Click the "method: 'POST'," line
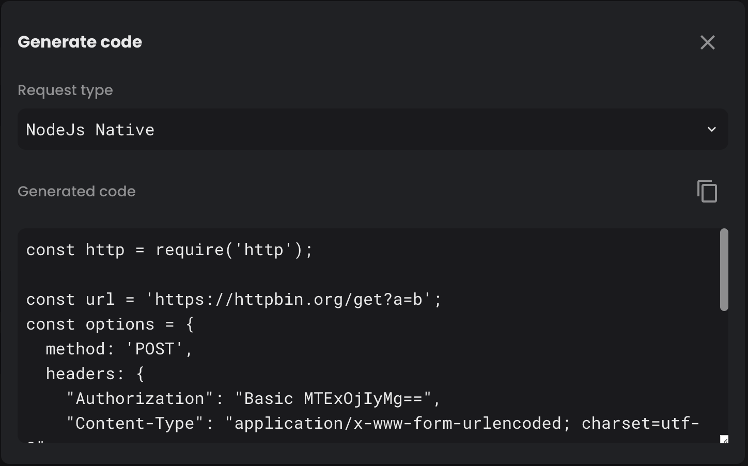This screenshot has width=748, height=466. 119,349
